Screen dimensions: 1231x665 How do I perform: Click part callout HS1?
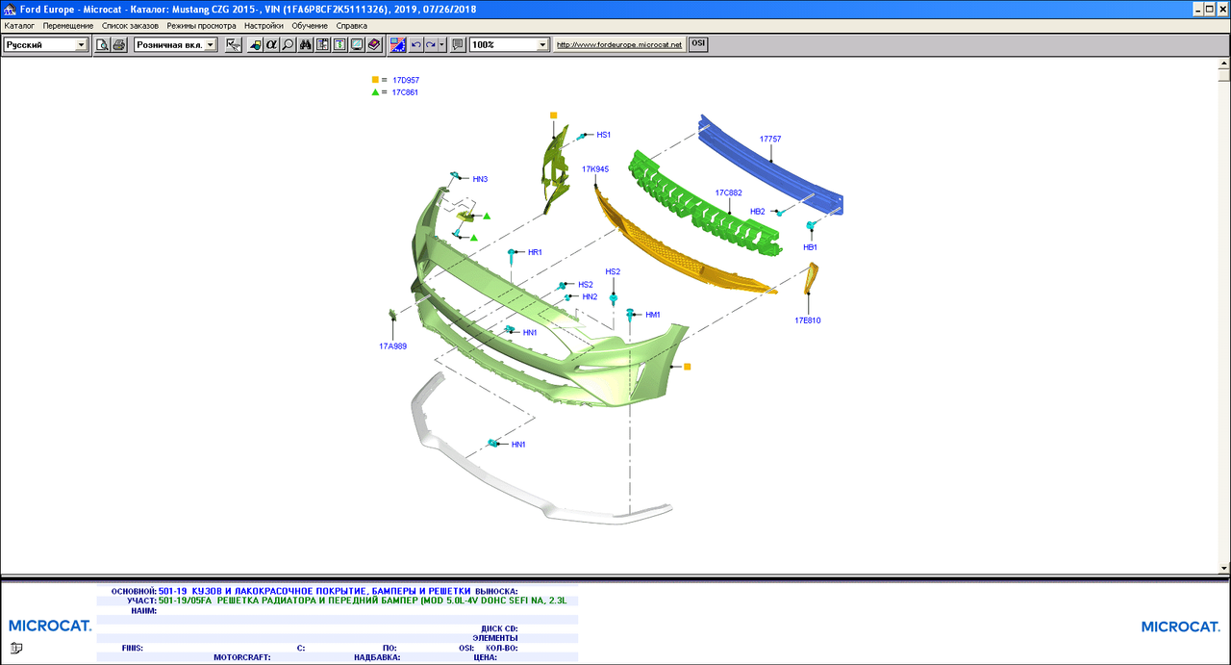pos(604,135)
